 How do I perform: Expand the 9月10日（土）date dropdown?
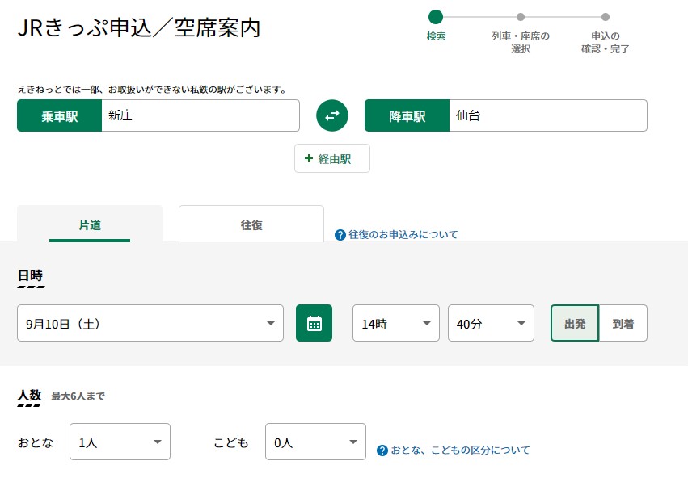click(x=150, y=323)
